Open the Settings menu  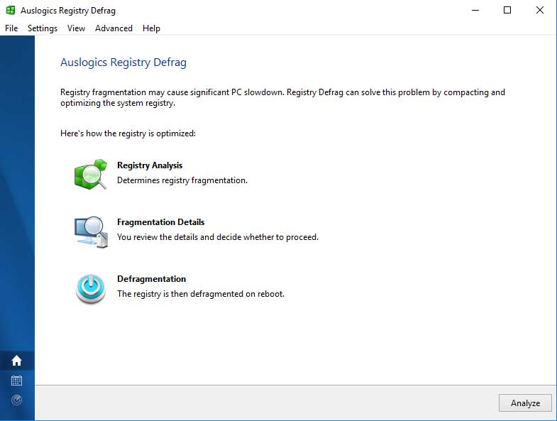pos(43,28)
